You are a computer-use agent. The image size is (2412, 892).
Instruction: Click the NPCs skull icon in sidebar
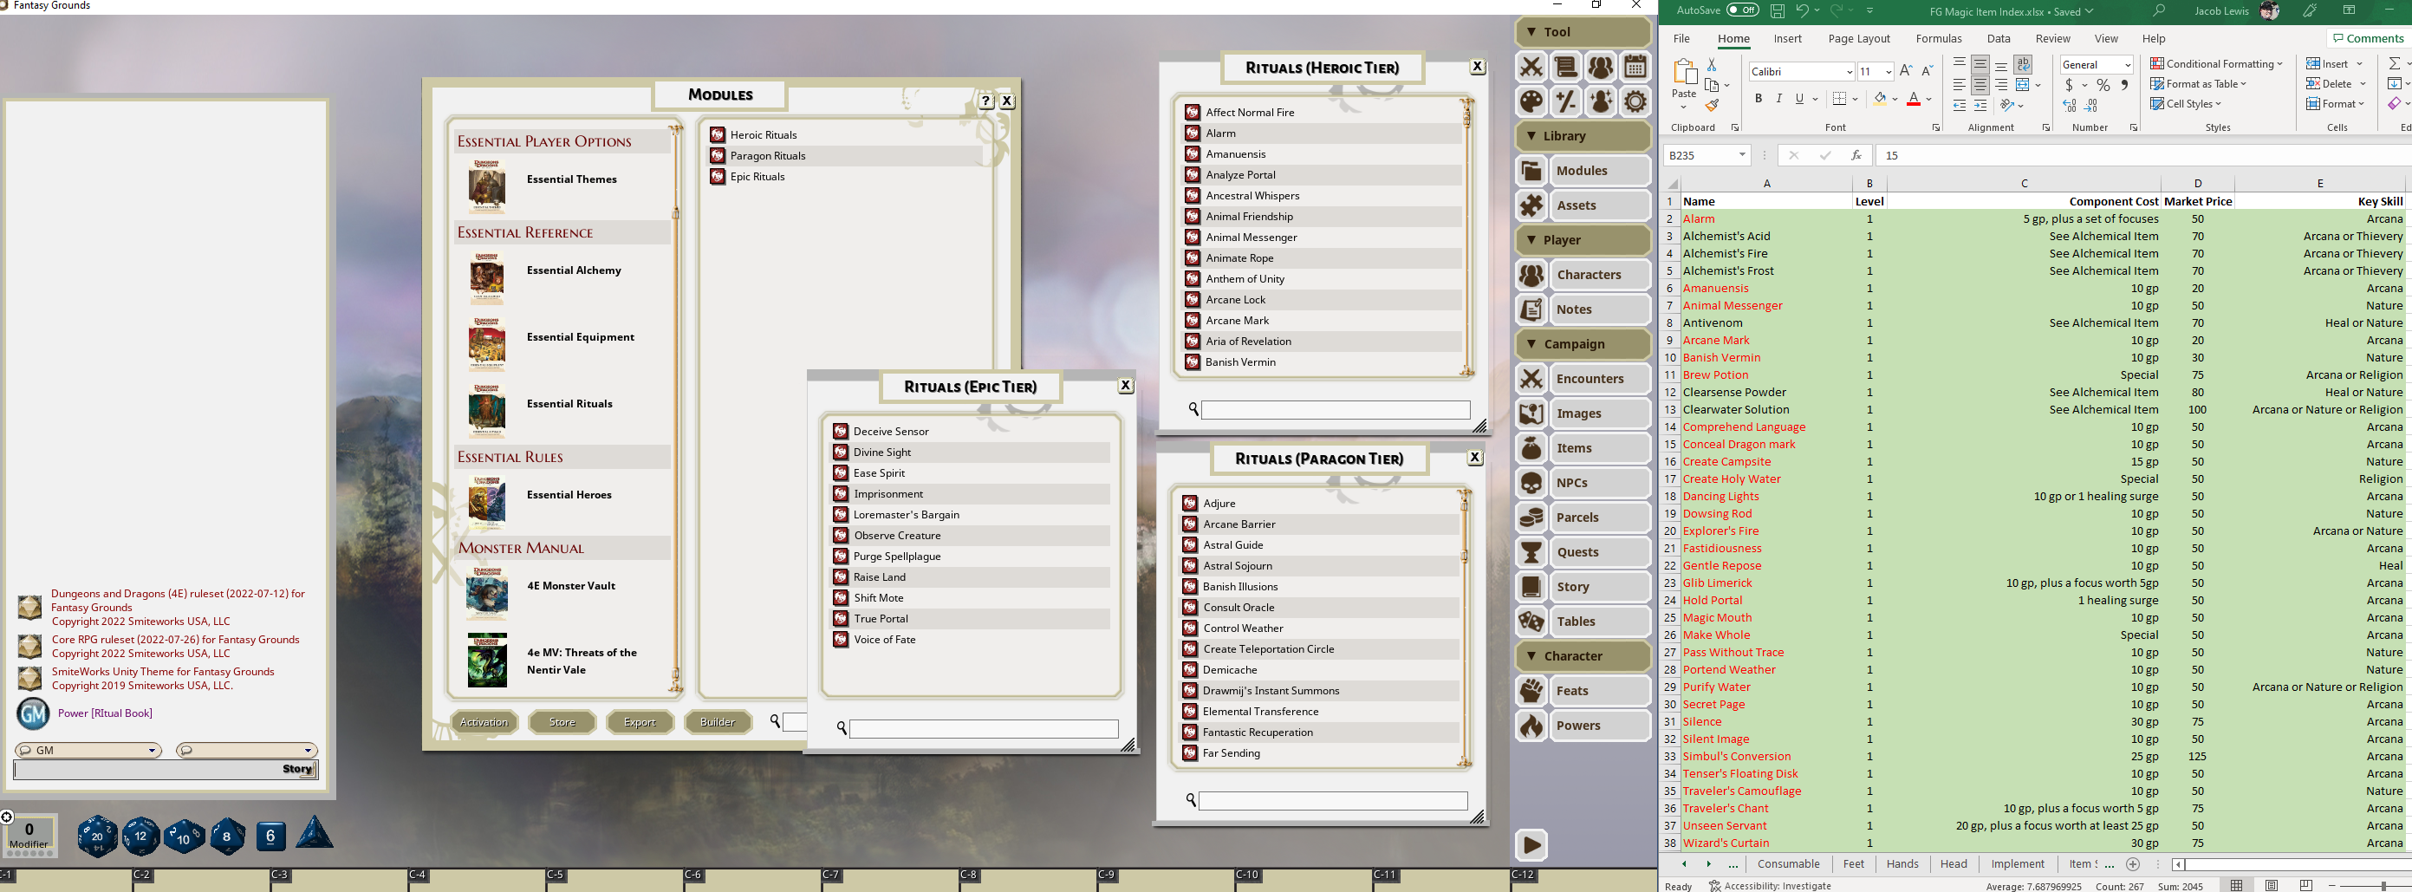[x=1531, y=483]
